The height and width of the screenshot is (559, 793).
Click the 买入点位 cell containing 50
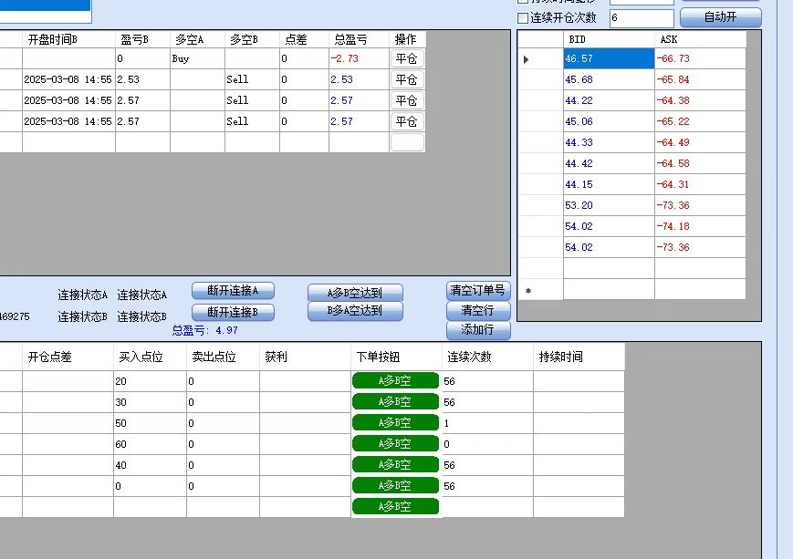[x=150, y=423]
